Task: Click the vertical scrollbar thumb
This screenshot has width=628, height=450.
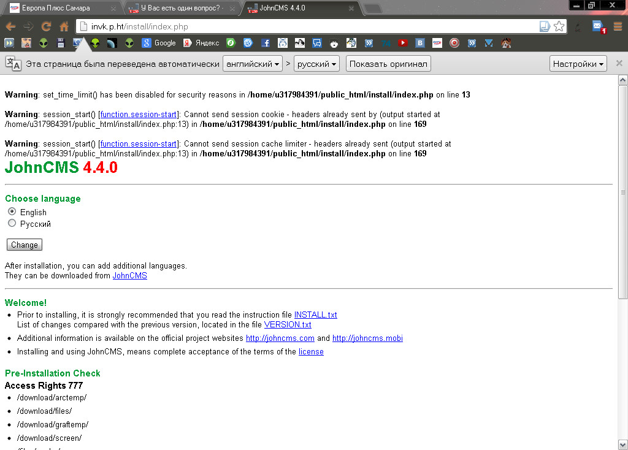Action: [x=623, y=192]
